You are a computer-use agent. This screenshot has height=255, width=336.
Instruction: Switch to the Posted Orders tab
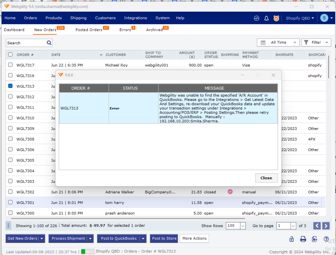[89, 30]
